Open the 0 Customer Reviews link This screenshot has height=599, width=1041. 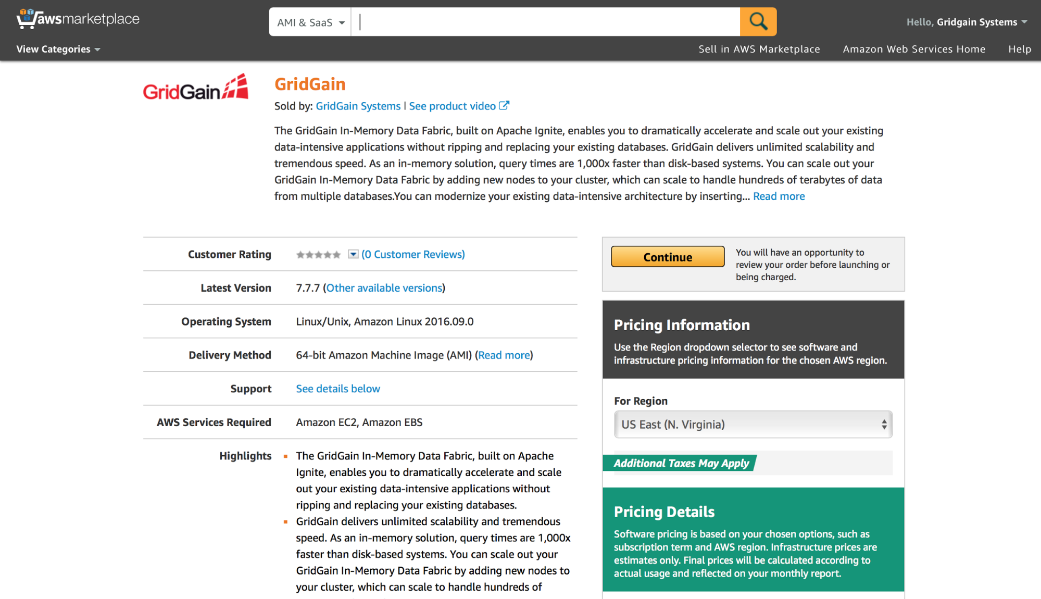(x=413, y=254)
